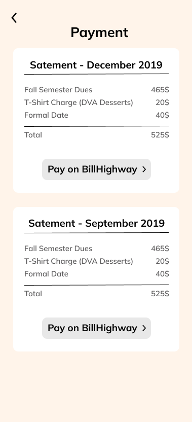Open Satement - December 2019 heading
Viewport: 192px width, 422px height.
pyautogui.click(x=96, y=65)
